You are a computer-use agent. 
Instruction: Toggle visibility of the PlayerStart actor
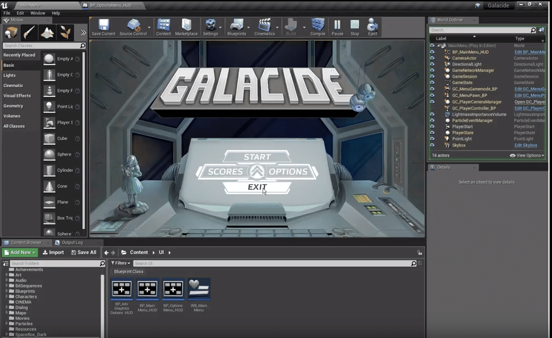coord(432,126)
